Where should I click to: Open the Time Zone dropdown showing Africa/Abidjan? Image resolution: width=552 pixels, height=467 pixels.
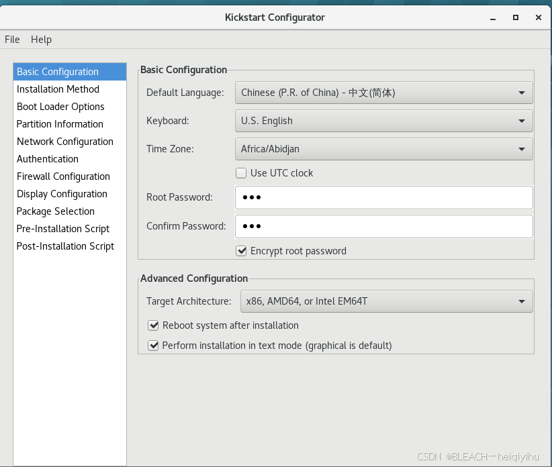(383, 149)
